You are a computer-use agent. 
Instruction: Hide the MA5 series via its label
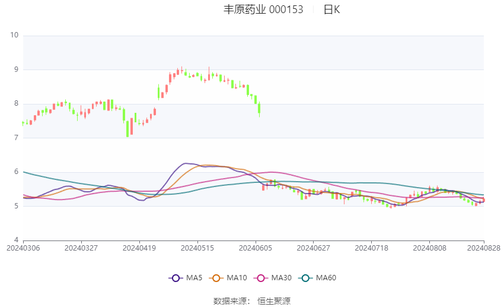[x=194, y=278]
